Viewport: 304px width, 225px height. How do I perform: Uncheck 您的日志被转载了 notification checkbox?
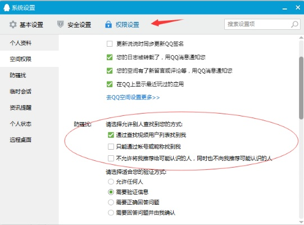pos(110,57)
